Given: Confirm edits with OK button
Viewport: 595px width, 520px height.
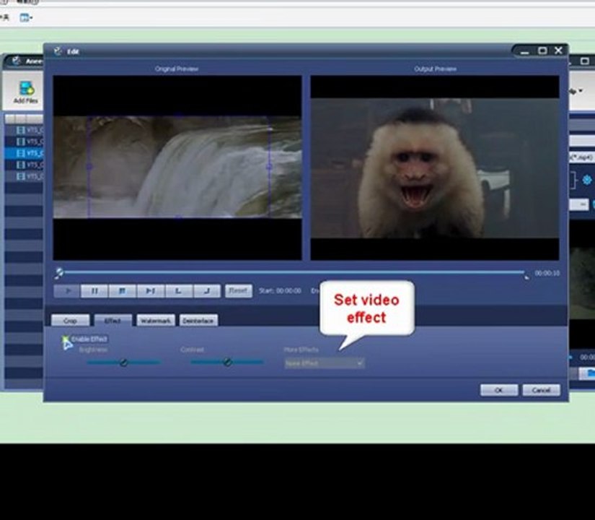Looking at the screenshot, I should (x=499, y=390).
